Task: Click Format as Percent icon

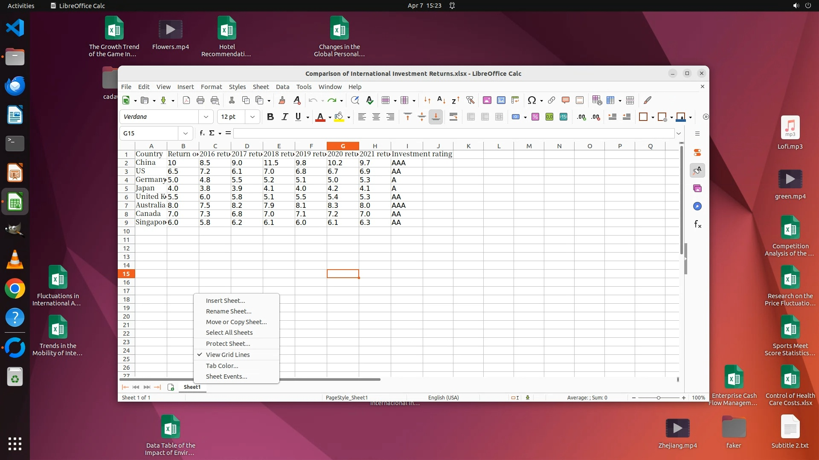Action: point(535,117)
